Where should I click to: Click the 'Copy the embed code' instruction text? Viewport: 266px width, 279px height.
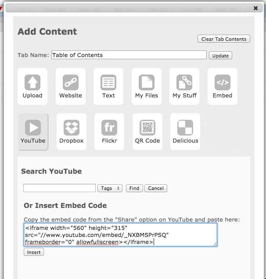[132, 220]
